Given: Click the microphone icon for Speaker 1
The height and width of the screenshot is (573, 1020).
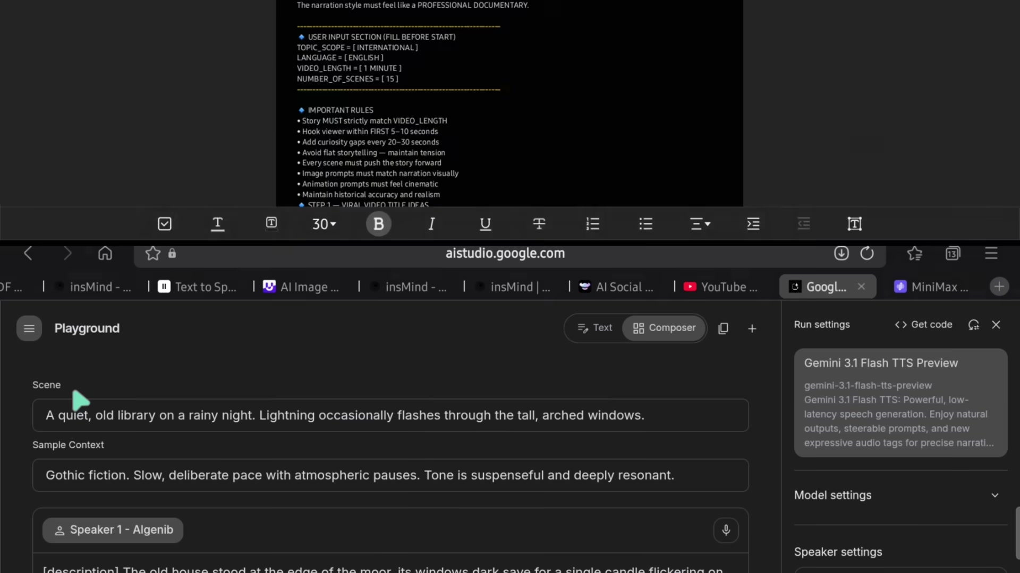Looking at the screenshot, I should pyautogui.click(x=726, y=530).
